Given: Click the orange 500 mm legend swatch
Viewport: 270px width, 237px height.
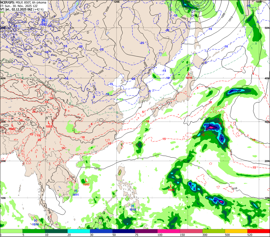Looking at the screenshot, I should 236,231.
